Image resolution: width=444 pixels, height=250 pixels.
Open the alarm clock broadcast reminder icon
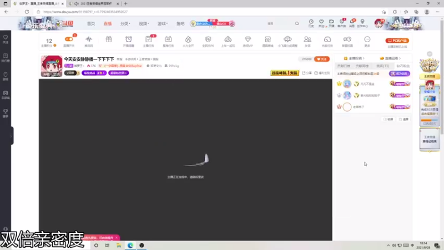(129, 39)
